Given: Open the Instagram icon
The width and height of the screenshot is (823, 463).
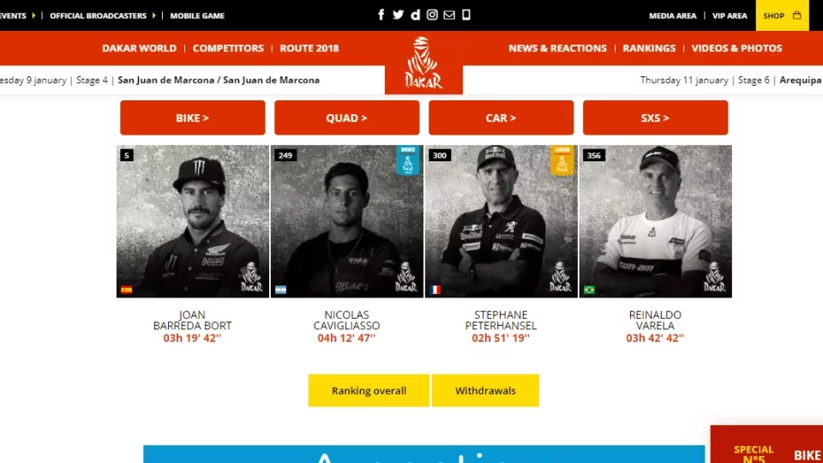Looking at the screenshot, I should (x=432, y=15).
